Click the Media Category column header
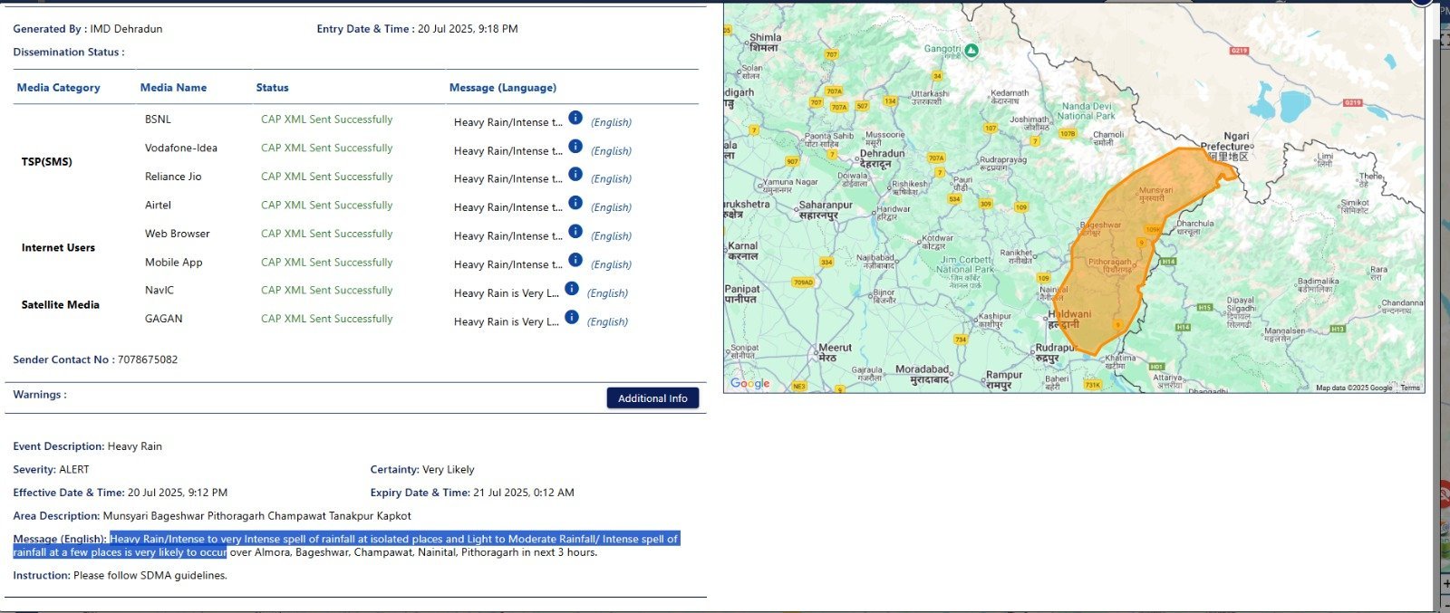 pos(58,88)
